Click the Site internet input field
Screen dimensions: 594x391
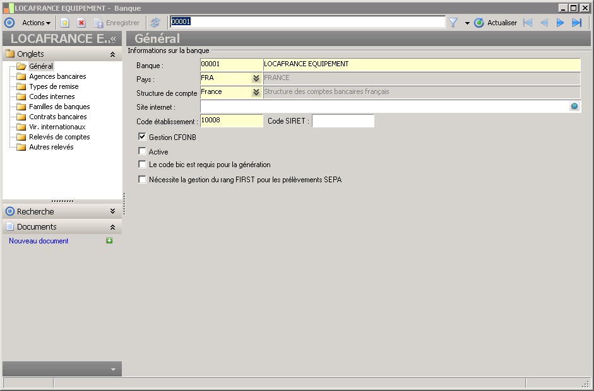point(384,107)
